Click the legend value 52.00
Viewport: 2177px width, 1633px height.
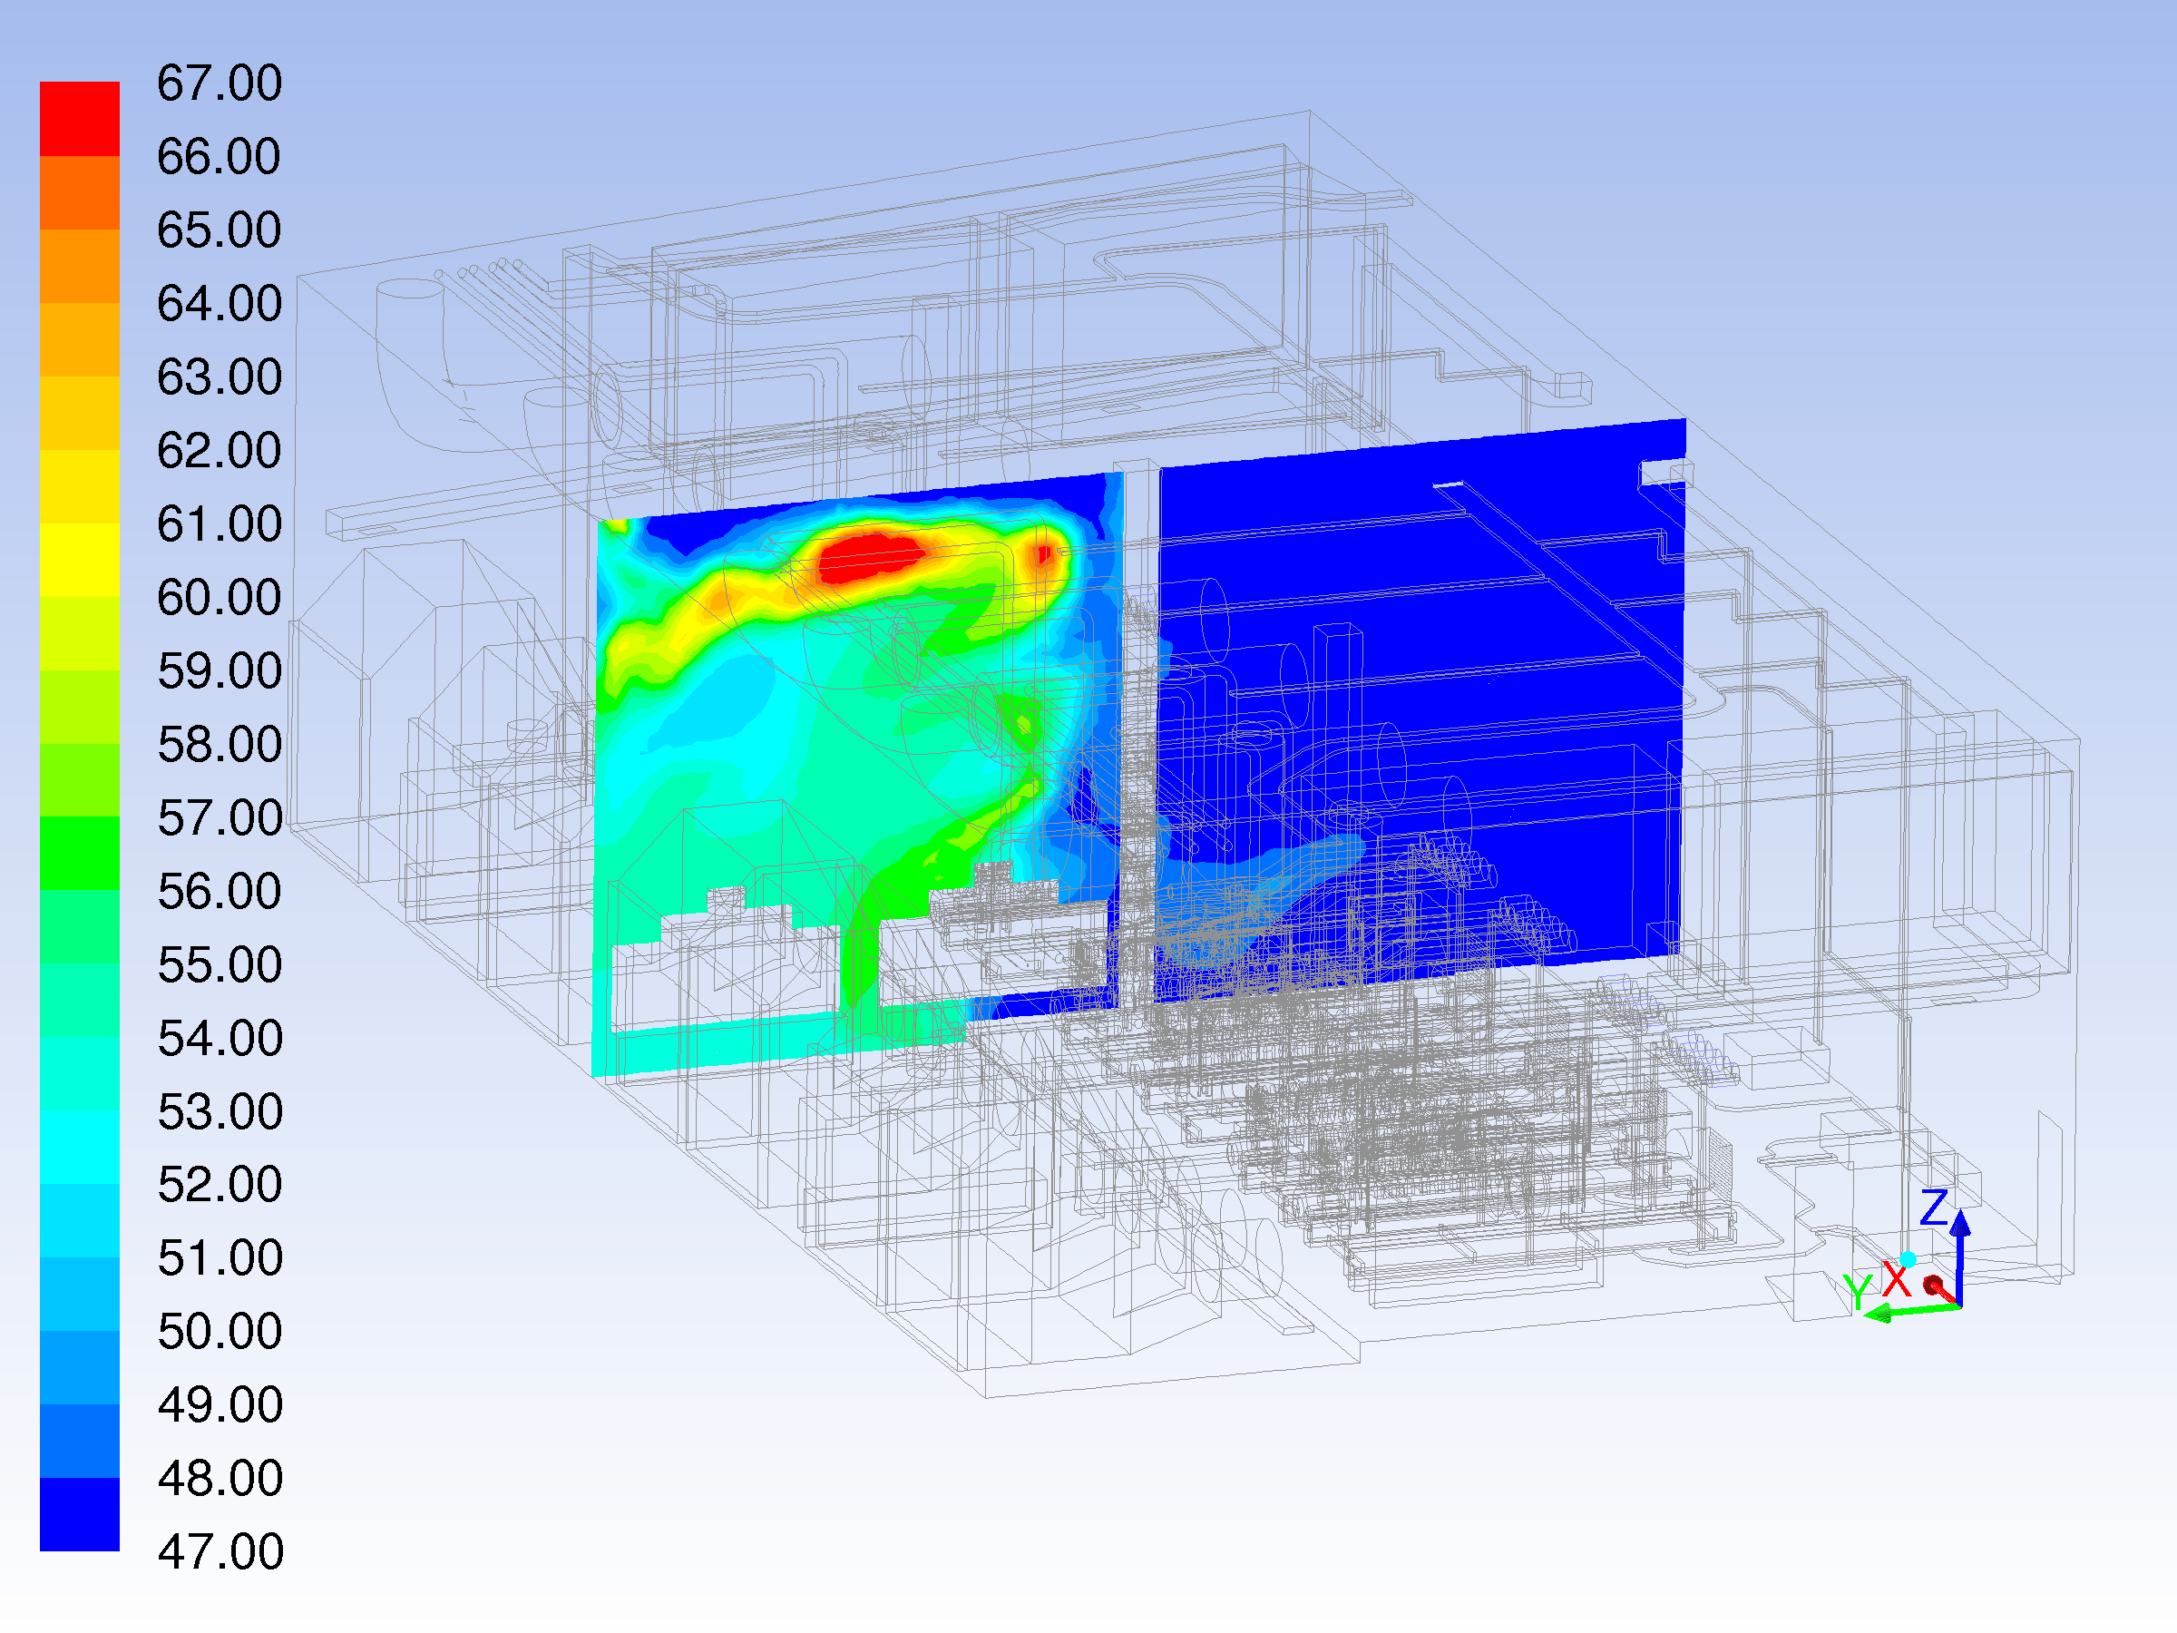(220, 1184)
